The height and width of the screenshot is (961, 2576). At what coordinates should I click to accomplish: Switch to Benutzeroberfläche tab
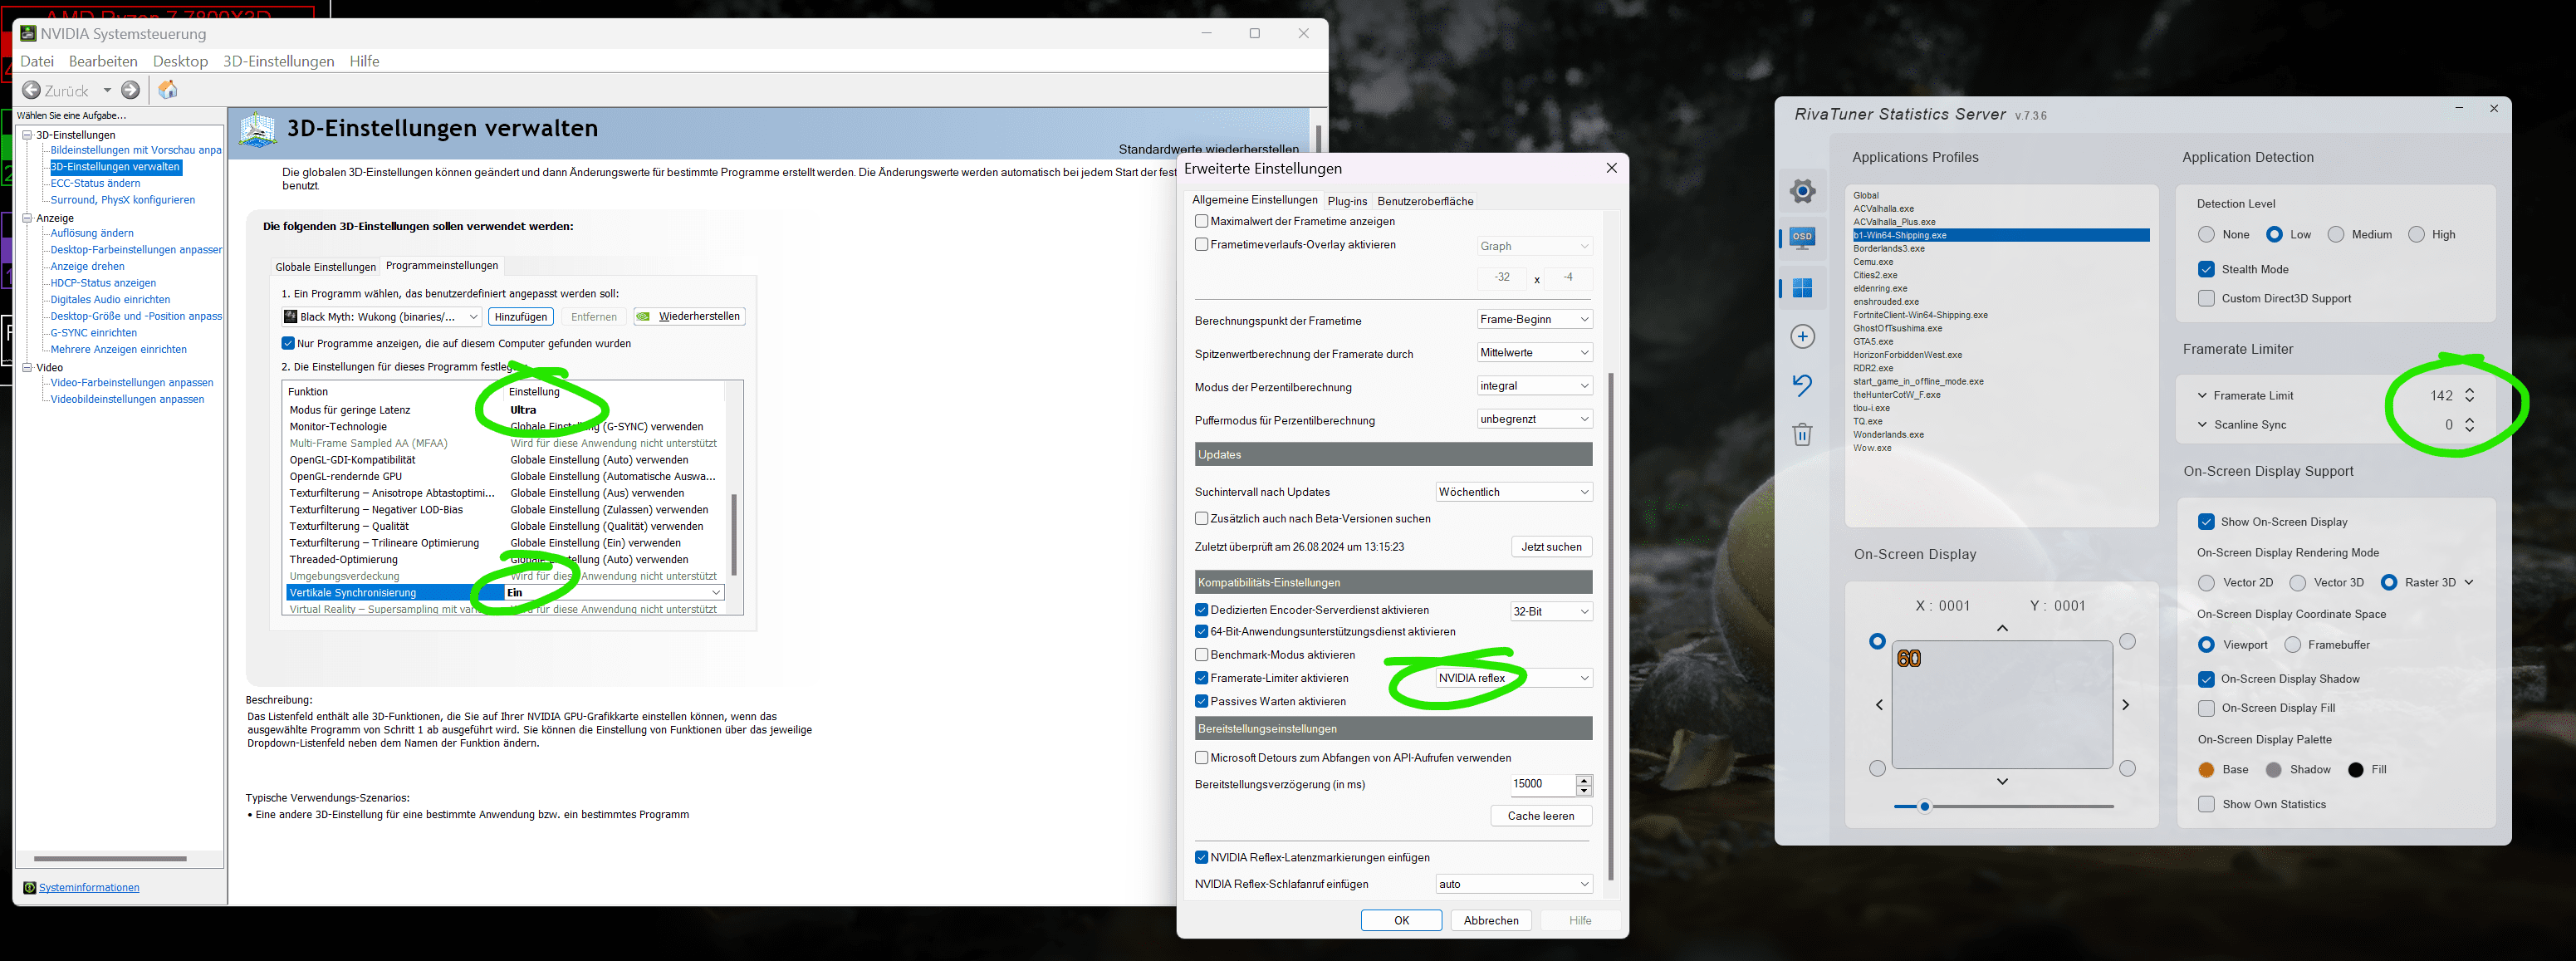click(1425, 201)
